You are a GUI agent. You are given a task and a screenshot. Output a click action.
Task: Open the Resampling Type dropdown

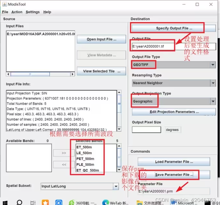click(212, 83)
